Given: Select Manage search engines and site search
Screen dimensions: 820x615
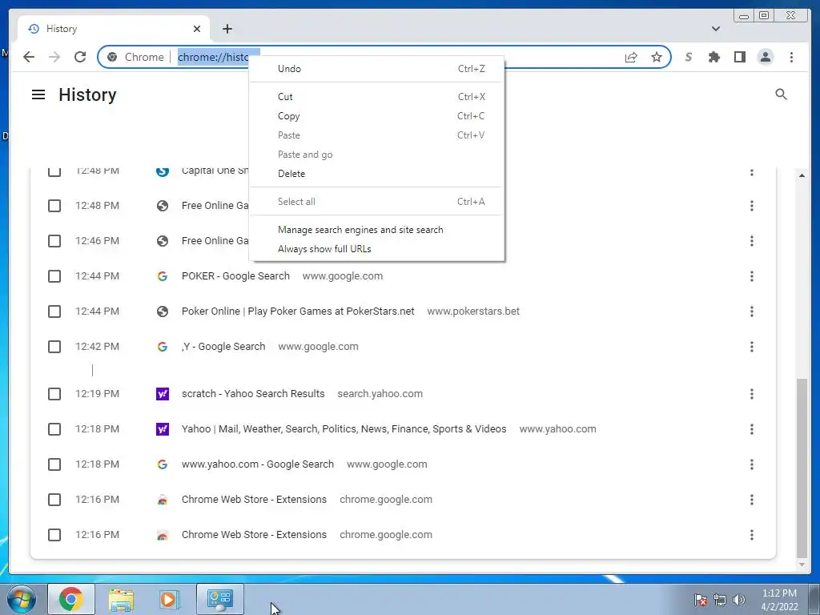Looking at the screenshot, I should [x=376, y=230].
